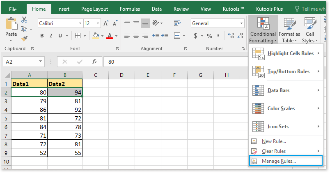Screen dimensions: 330x173
Task: Click the yellow Fill Color button
Action: [x=96, y=36]
